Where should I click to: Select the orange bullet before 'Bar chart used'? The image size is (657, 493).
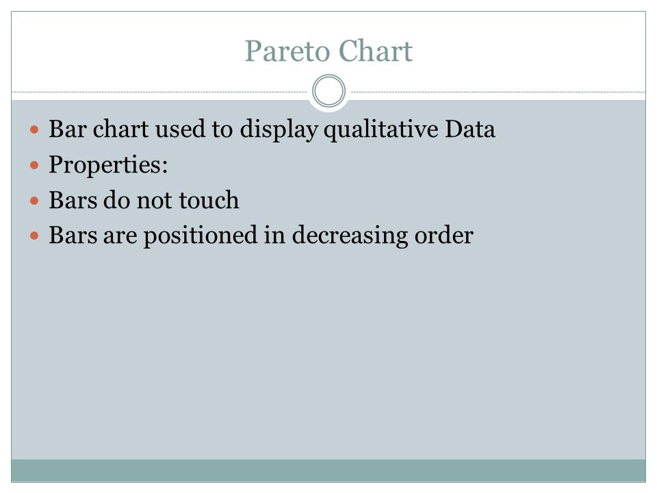tap(34, 129)
